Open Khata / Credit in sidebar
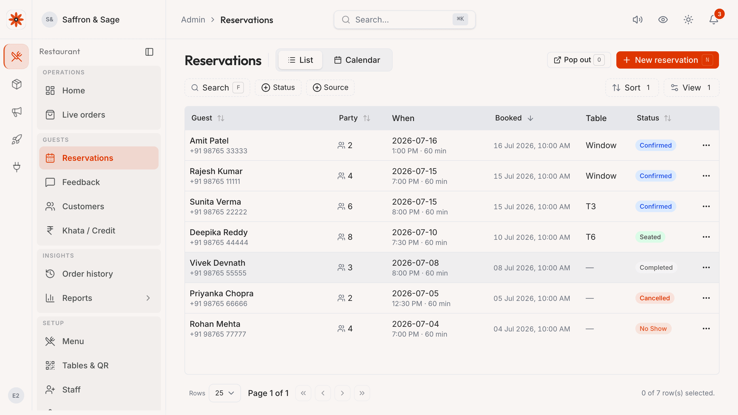 (99, 231)
